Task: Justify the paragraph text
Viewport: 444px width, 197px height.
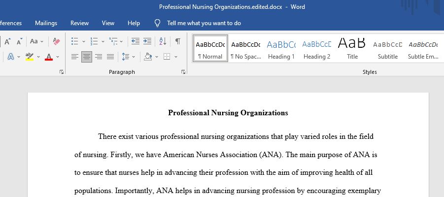Action: pos(110,57)
